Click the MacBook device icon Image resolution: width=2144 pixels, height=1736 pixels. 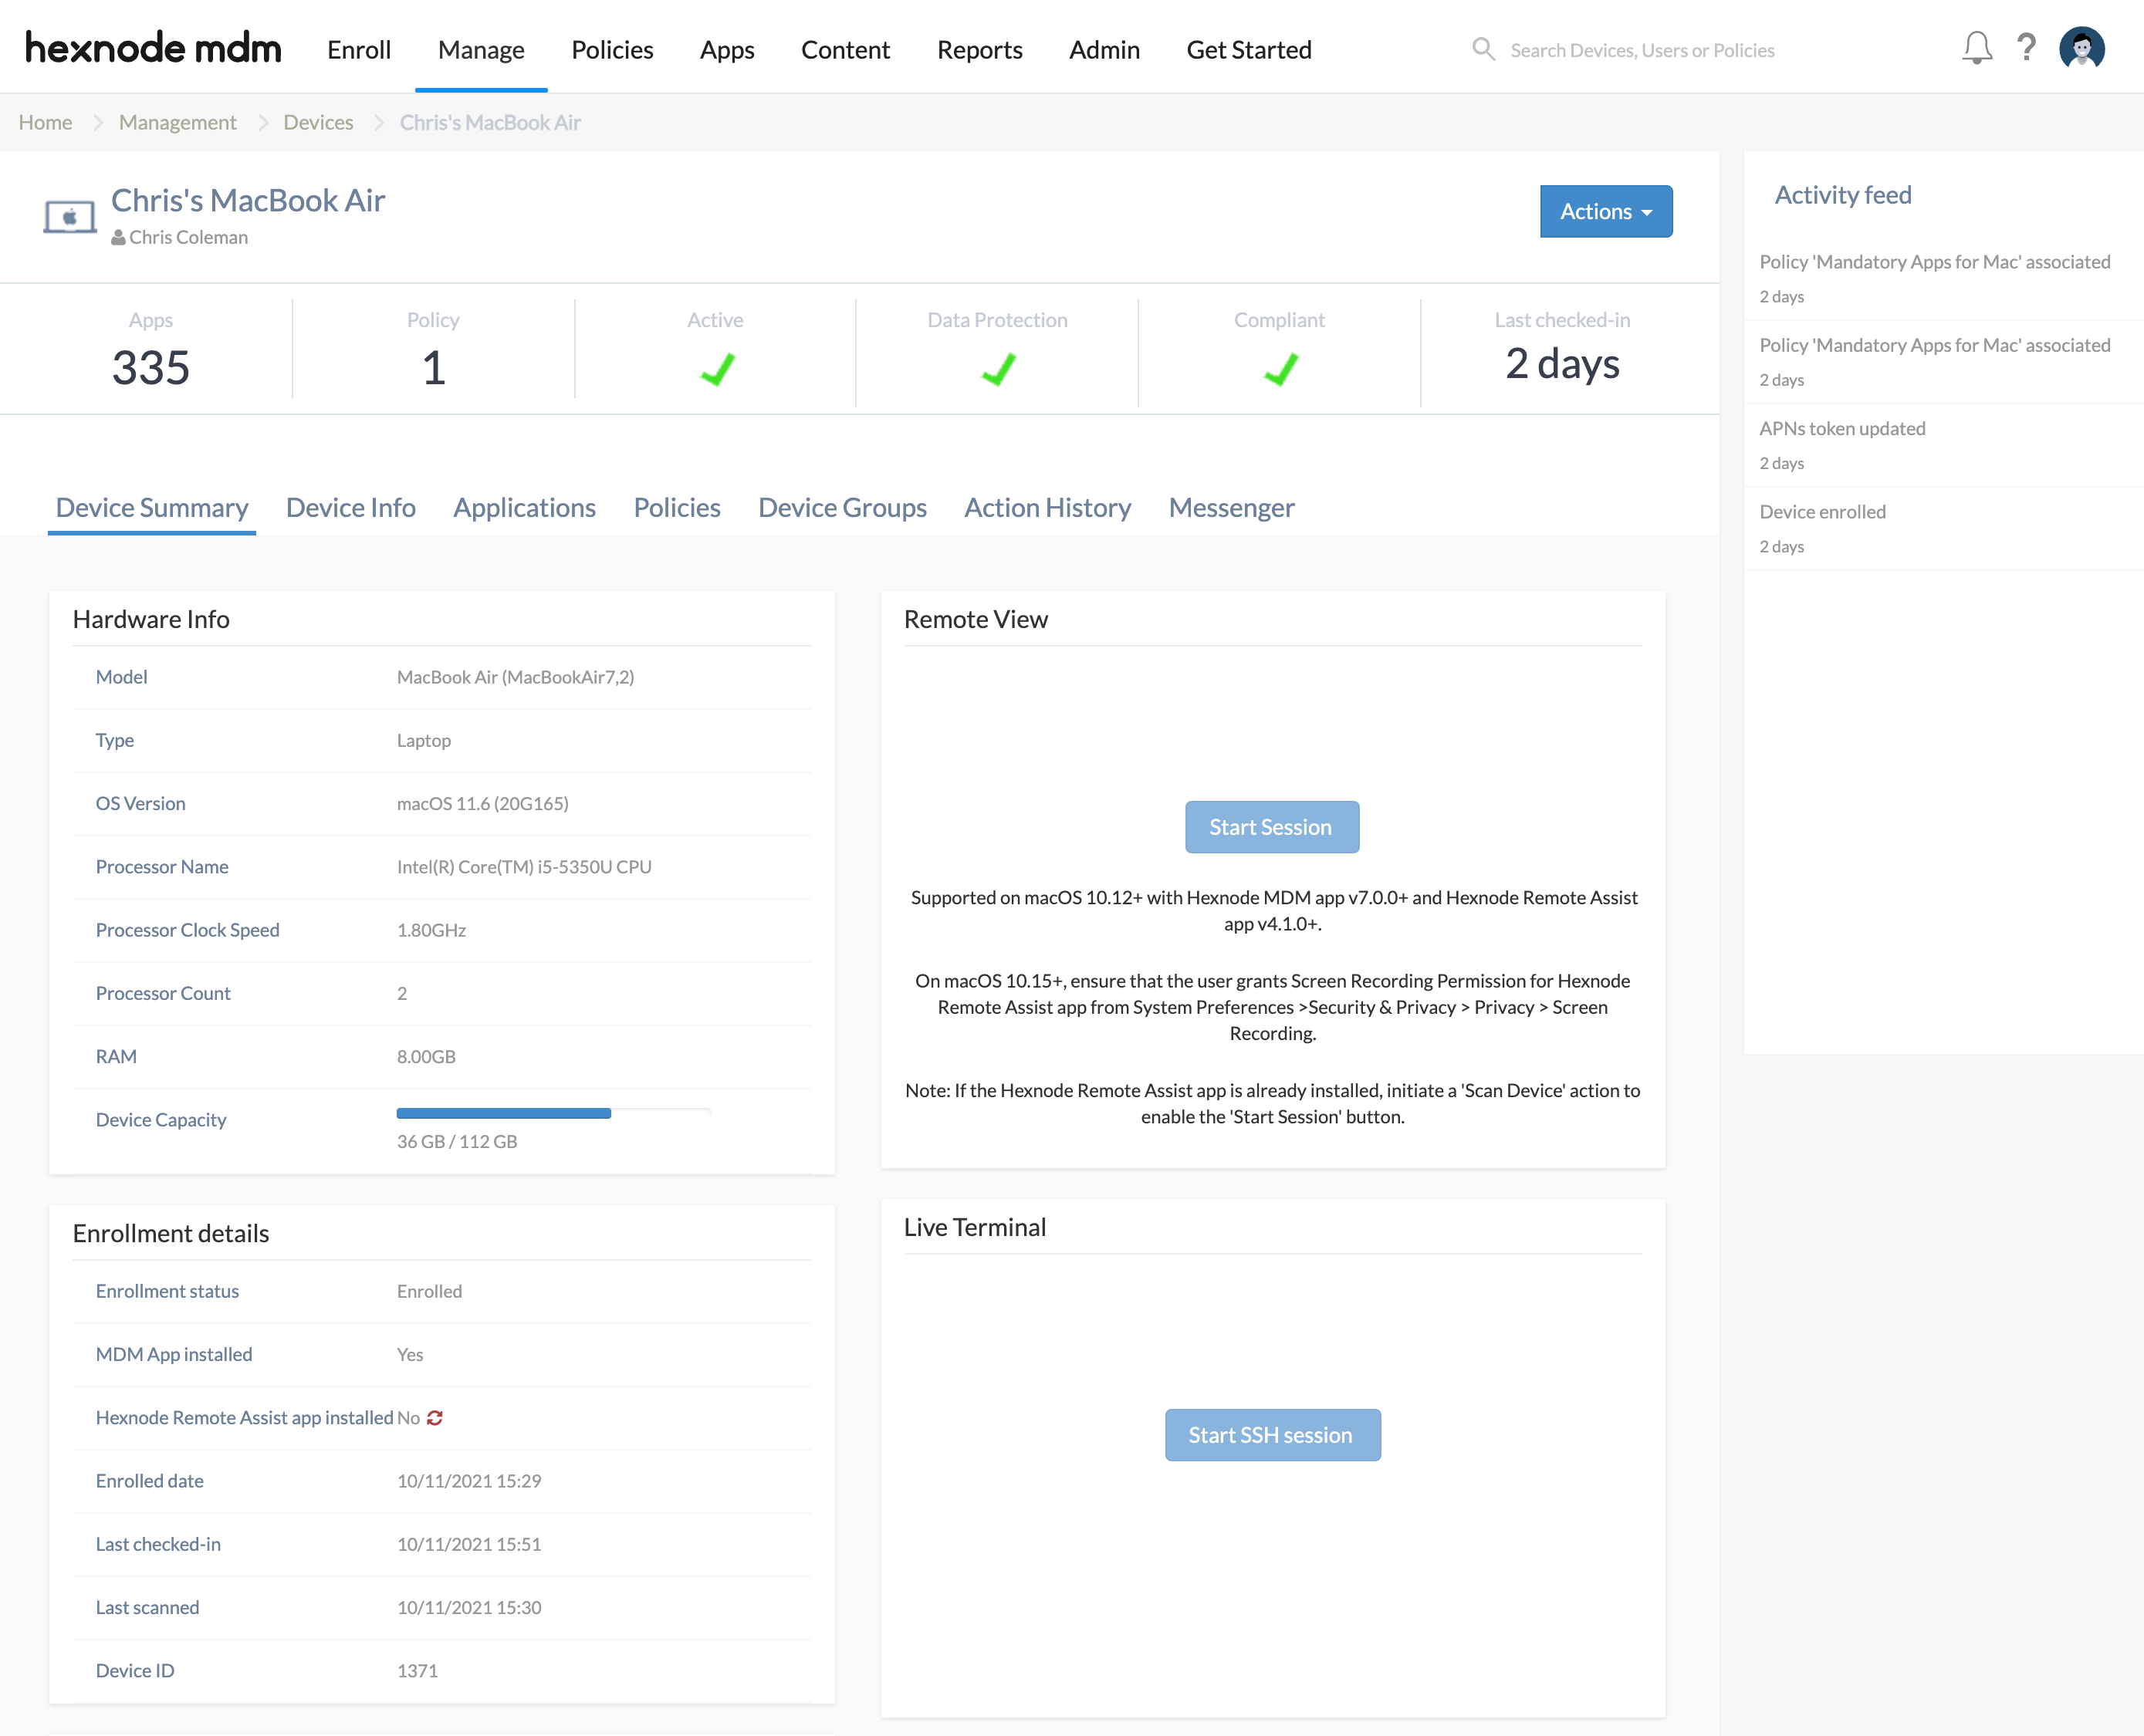coord(69,216)
